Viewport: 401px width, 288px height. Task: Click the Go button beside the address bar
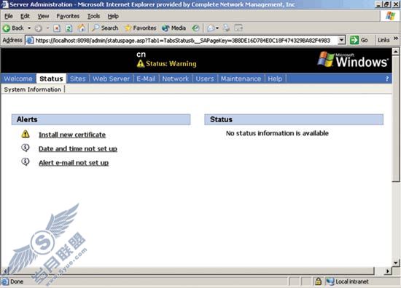(359, 40)
